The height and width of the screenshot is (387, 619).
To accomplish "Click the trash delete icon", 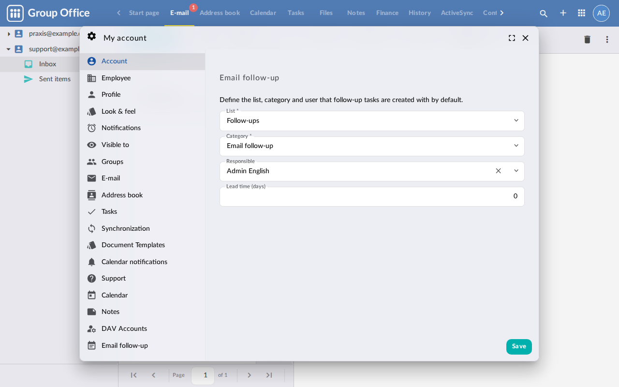I will [x=587, y=40].
